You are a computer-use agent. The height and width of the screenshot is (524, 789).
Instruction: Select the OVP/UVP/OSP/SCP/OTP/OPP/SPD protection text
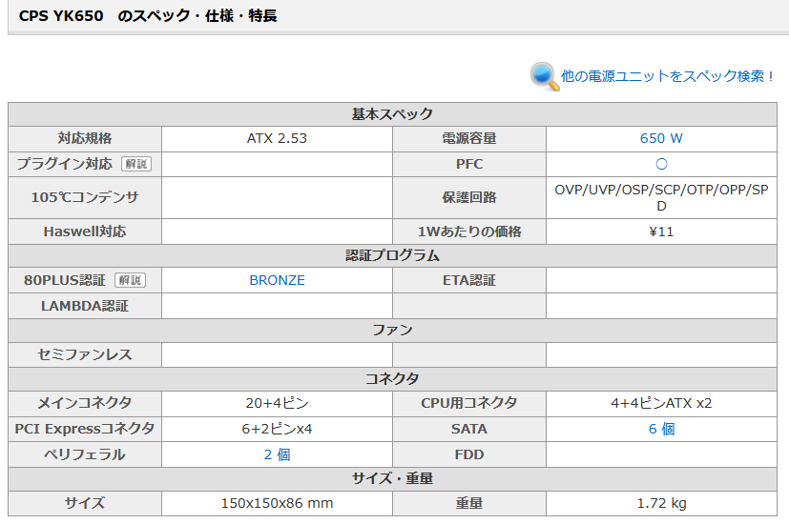(661, 197)
